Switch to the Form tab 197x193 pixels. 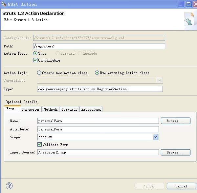tap(12, 109)
